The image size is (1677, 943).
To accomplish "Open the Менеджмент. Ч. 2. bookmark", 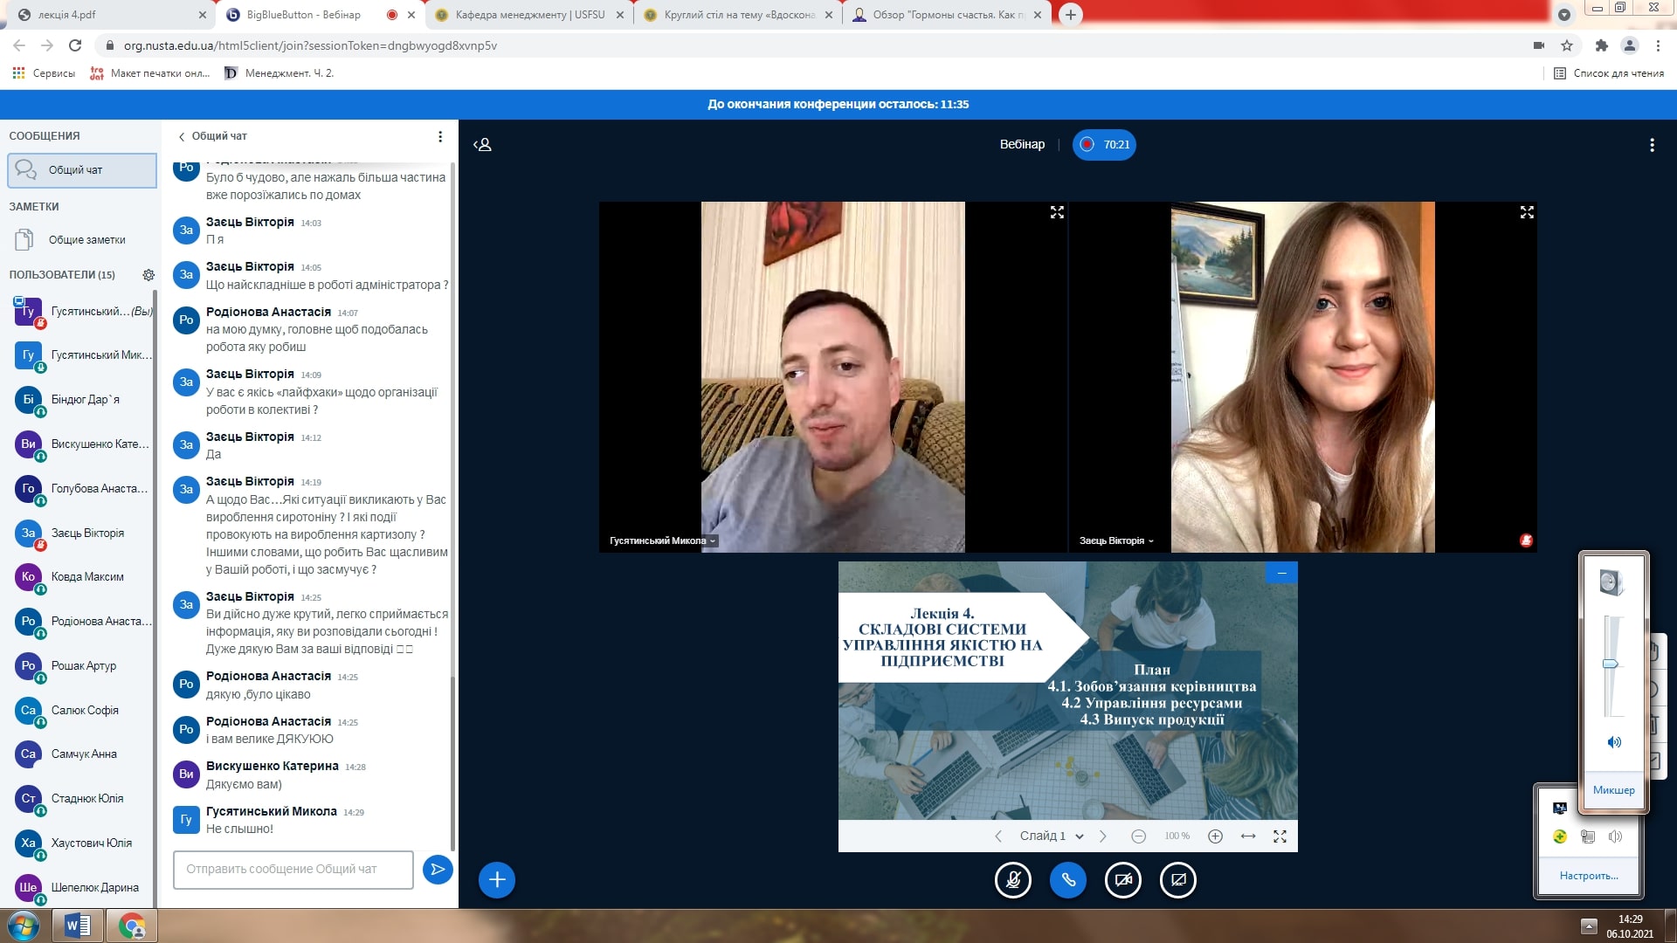I will point(279,73).
